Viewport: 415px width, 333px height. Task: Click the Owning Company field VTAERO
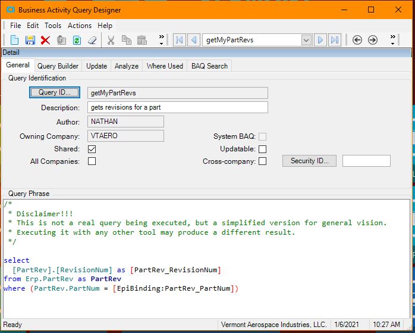point(125,136)
